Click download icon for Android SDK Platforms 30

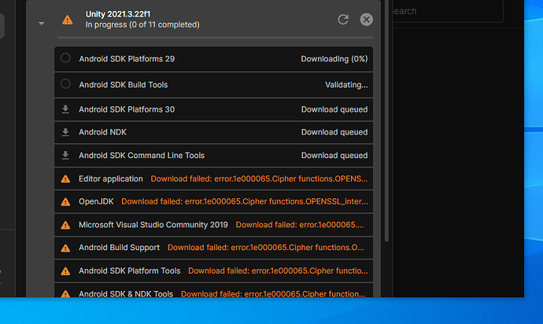point(65,109)
